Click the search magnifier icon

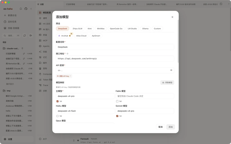tap(5, 36)
